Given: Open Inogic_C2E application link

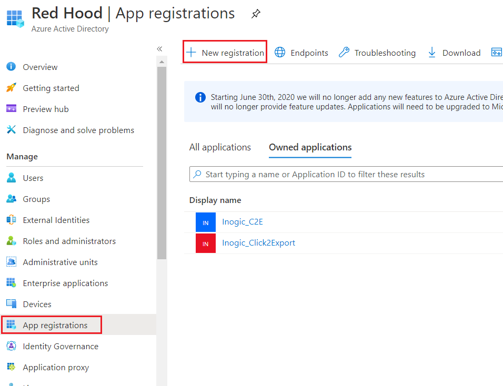Looking at the screenshot, I should click(x=243, y=222).
